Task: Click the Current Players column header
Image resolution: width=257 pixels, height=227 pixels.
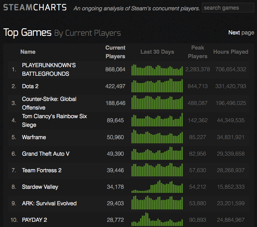Action: 115,52
